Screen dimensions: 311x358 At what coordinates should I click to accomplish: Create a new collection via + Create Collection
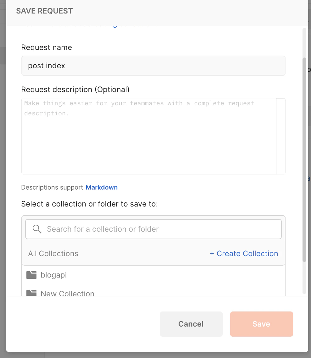(244, 253)
